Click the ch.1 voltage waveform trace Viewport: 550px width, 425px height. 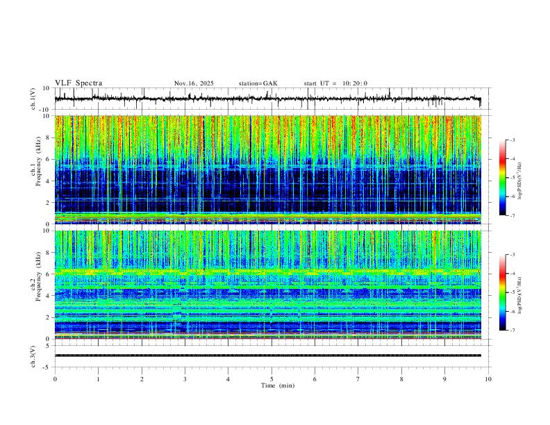pos(268,99)
